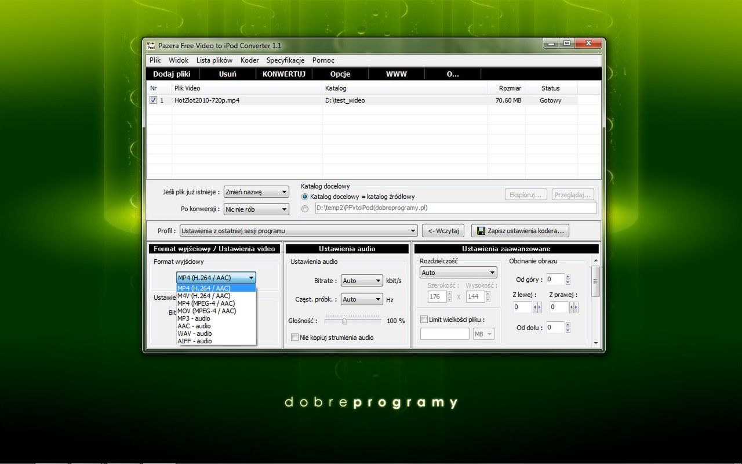Open the Koder menu
This screenshot has width=742, height=464.
[x=250, y=60]
